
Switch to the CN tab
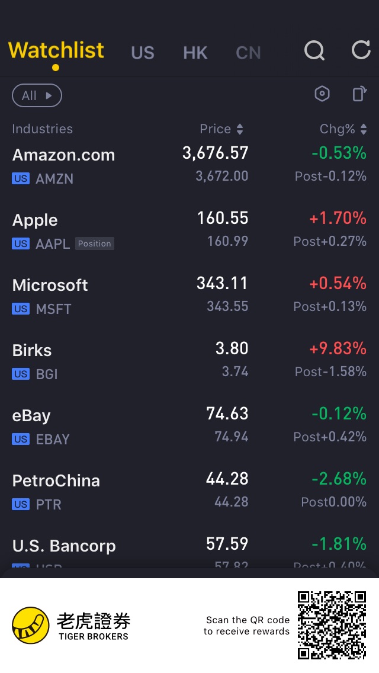[248, 52]
